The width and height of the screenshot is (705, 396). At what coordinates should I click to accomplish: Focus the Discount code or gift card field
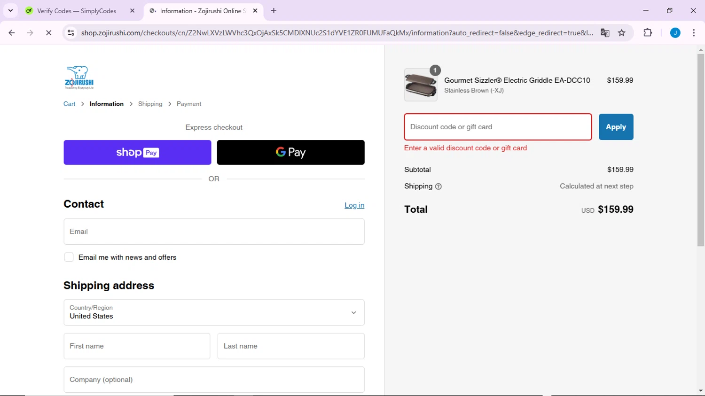(x=498, y=127)
